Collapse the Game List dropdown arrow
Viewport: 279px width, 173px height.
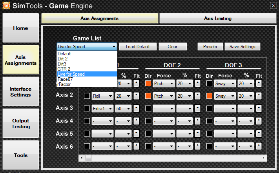click(114, 47)
